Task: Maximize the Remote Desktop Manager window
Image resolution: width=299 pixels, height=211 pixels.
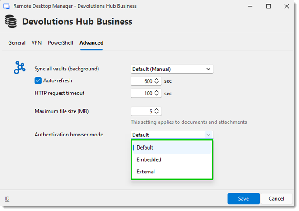Action: click(268, 6)
